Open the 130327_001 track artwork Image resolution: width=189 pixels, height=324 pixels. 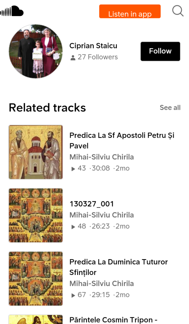[x=36, y=215]
